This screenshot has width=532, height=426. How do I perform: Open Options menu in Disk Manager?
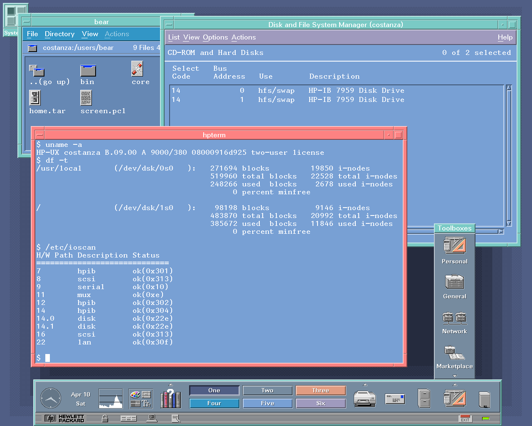click(215, 37)
